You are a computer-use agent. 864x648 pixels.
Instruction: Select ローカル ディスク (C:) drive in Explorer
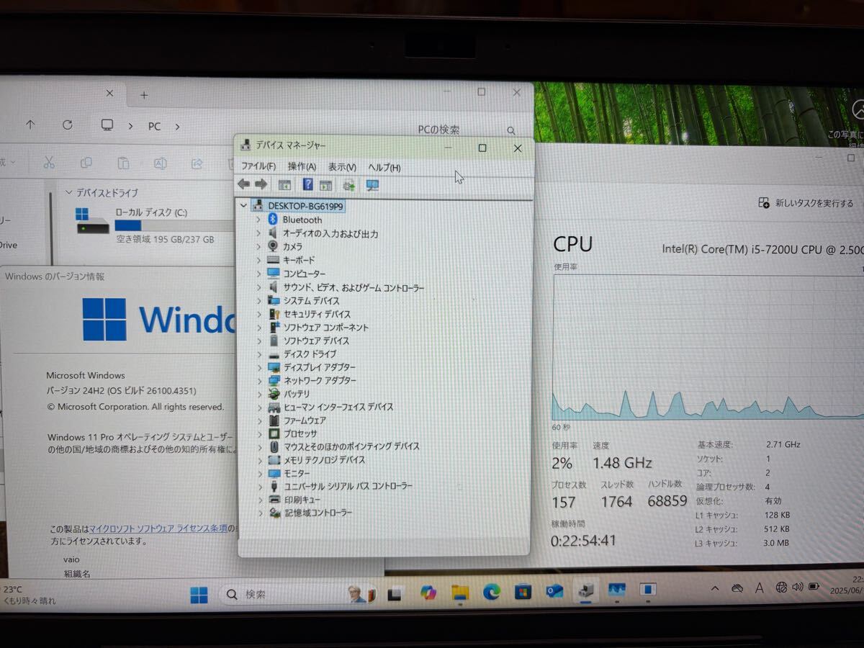click(155, 225)
